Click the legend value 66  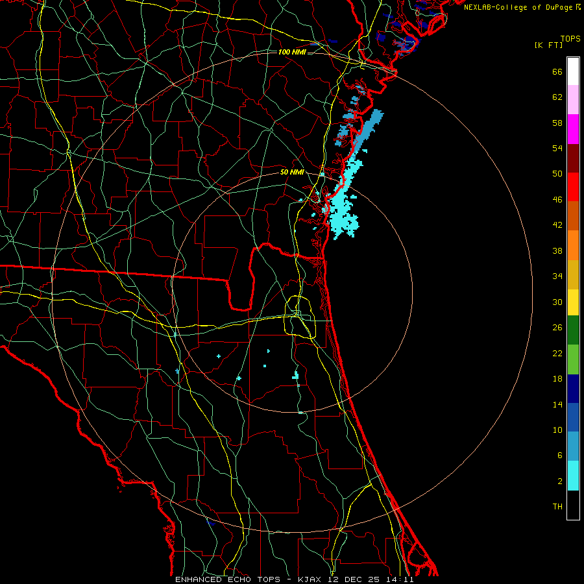(x=557, y=72)
